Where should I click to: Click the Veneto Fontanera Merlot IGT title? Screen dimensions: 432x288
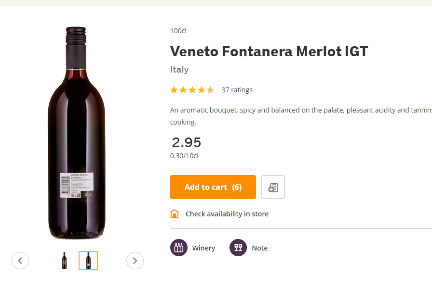tap(269, 51)
